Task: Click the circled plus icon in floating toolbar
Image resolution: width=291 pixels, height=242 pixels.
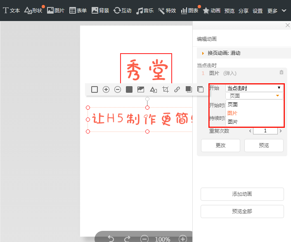Action: [x=106, y=89]
